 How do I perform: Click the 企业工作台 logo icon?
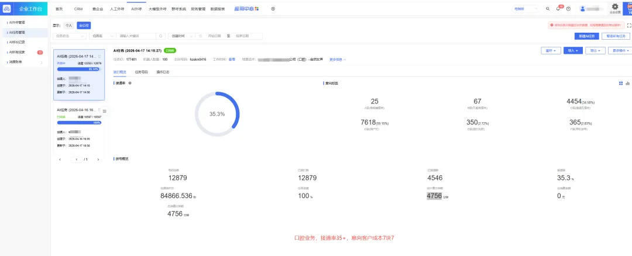[7, 8]
